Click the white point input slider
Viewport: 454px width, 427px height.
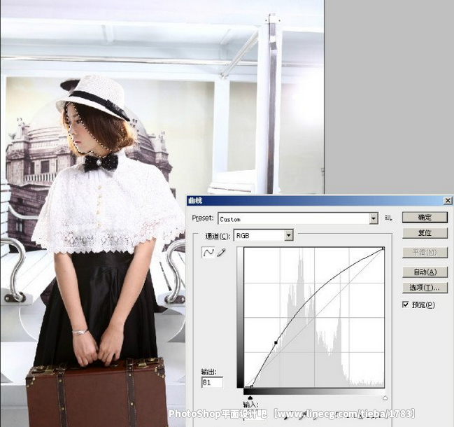pyautogui.click(x=385, y=398)
